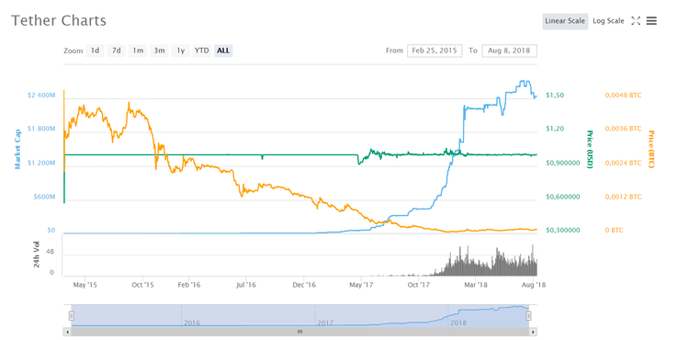Screen dimensions: 689x340
Task: Switch chart to Log Scale
Action: click(608, 20)
